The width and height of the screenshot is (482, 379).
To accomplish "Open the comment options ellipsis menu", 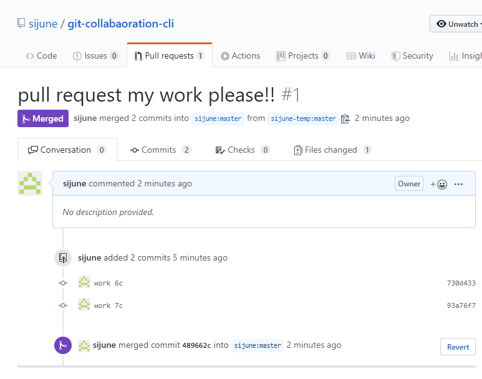I will [458, 184].
